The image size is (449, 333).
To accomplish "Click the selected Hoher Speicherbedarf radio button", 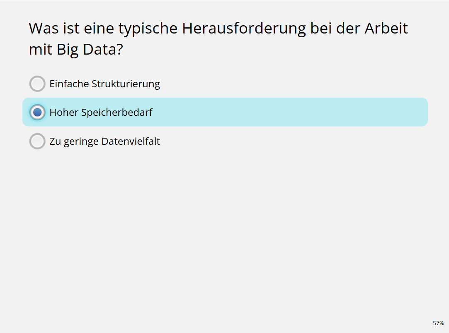I will [37, 112].
